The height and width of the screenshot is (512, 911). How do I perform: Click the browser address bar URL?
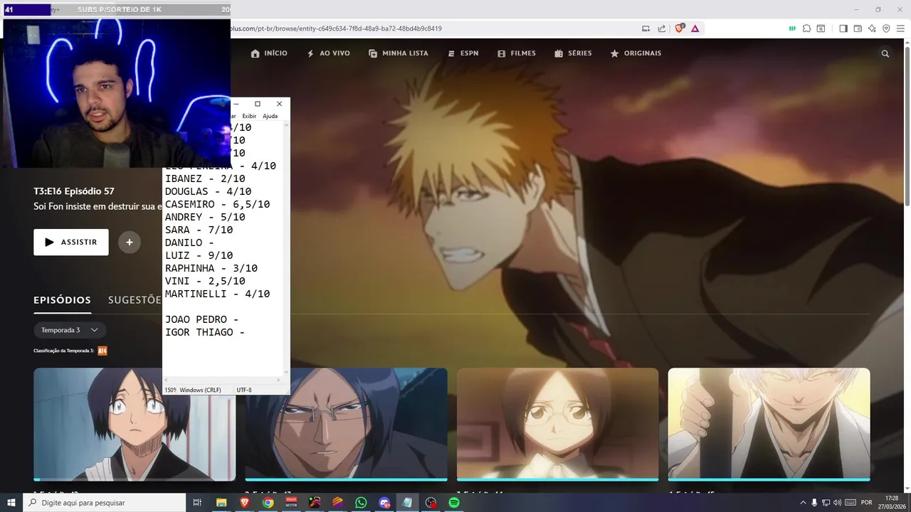(336, 28)
